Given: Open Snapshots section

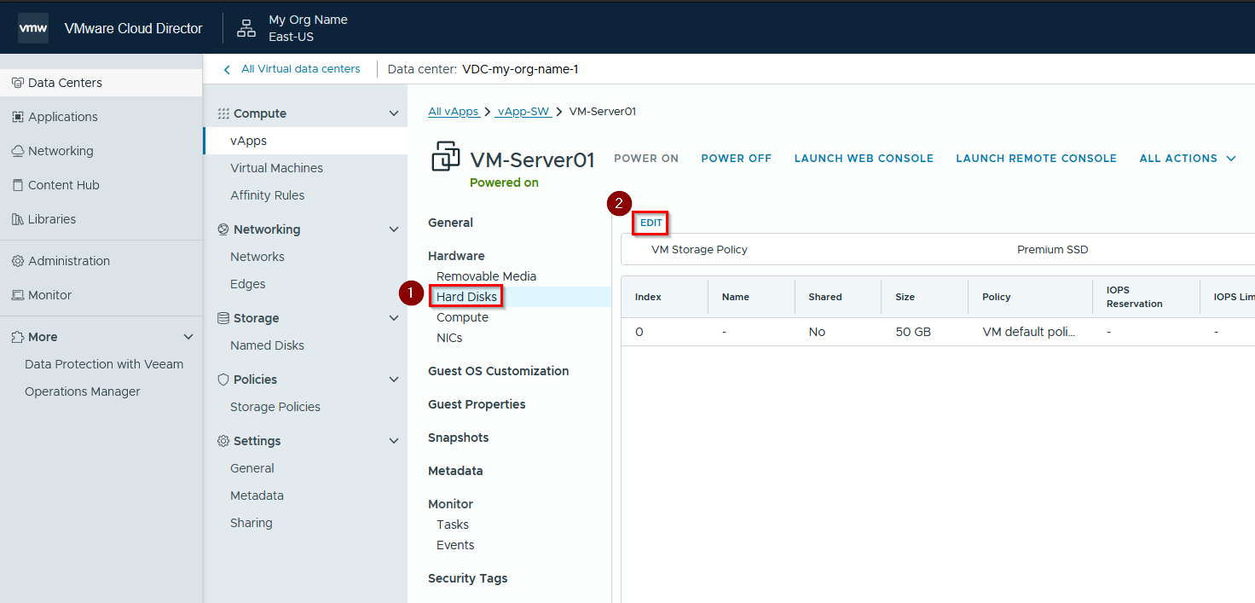Looking at the screenshot, I should (459, 438).
